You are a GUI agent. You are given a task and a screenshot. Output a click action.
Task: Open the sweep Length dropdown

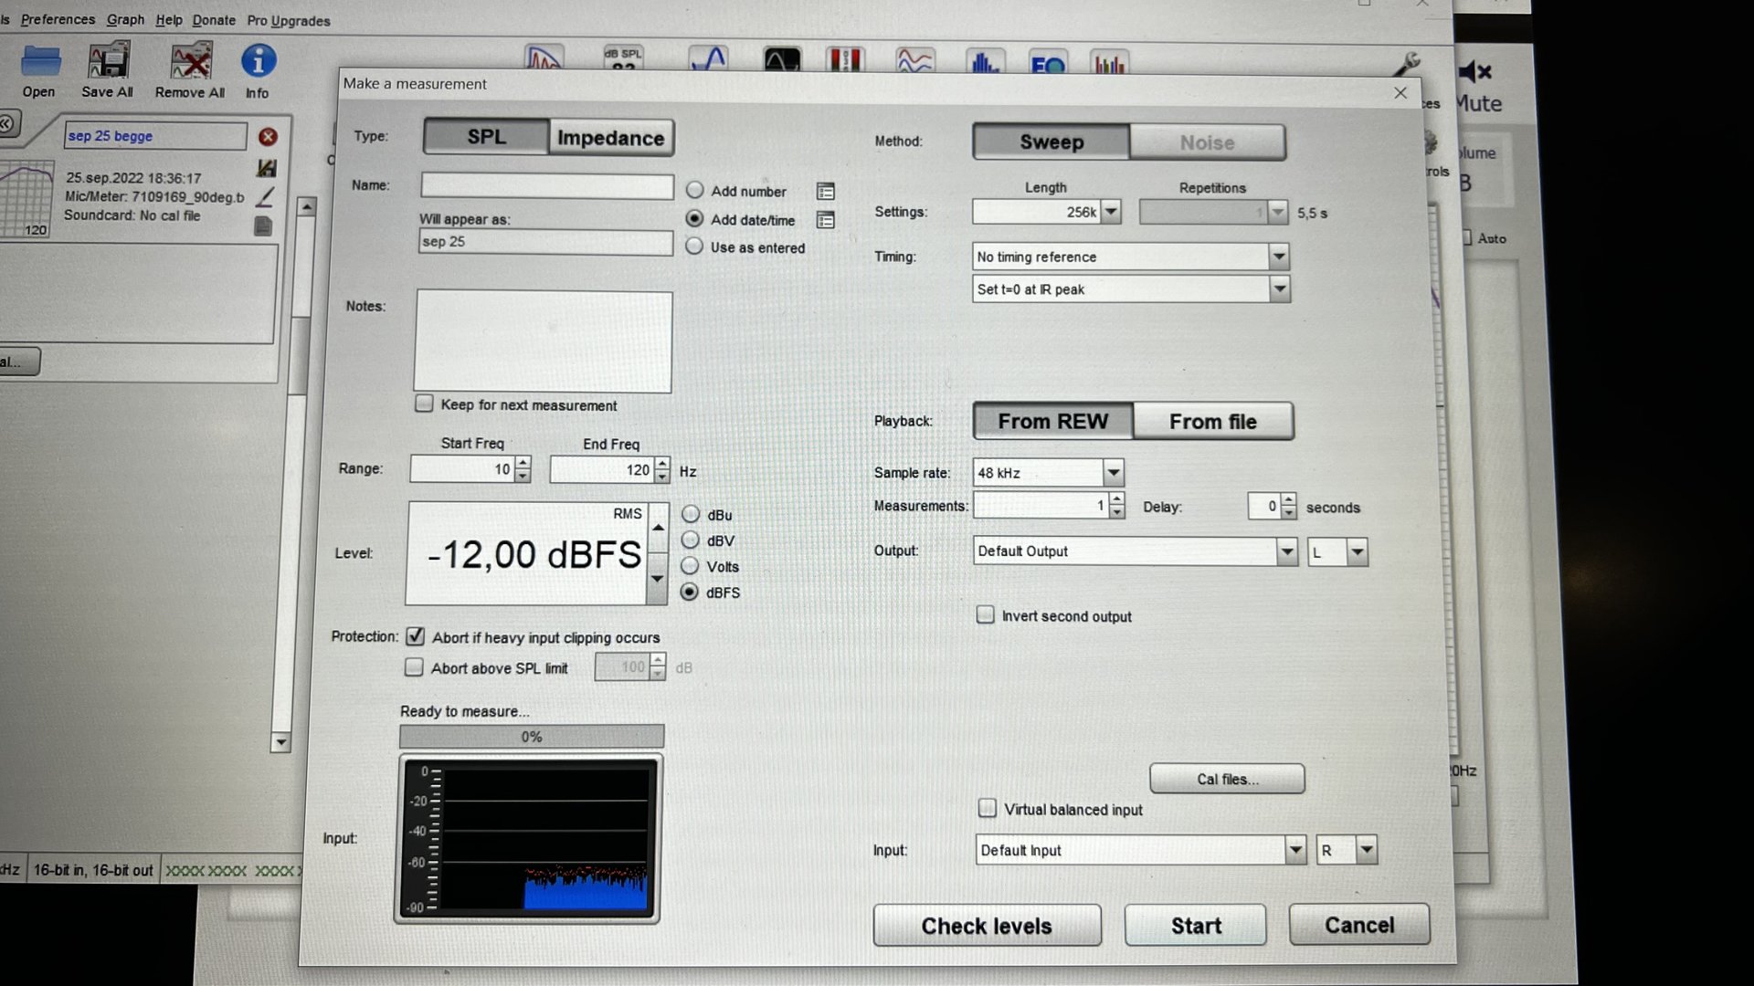click(1111, 212)
